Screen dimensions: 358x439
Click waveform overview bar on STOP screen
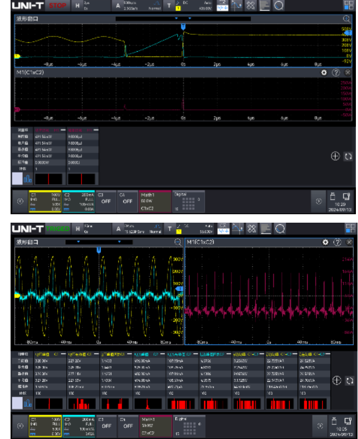182,19
